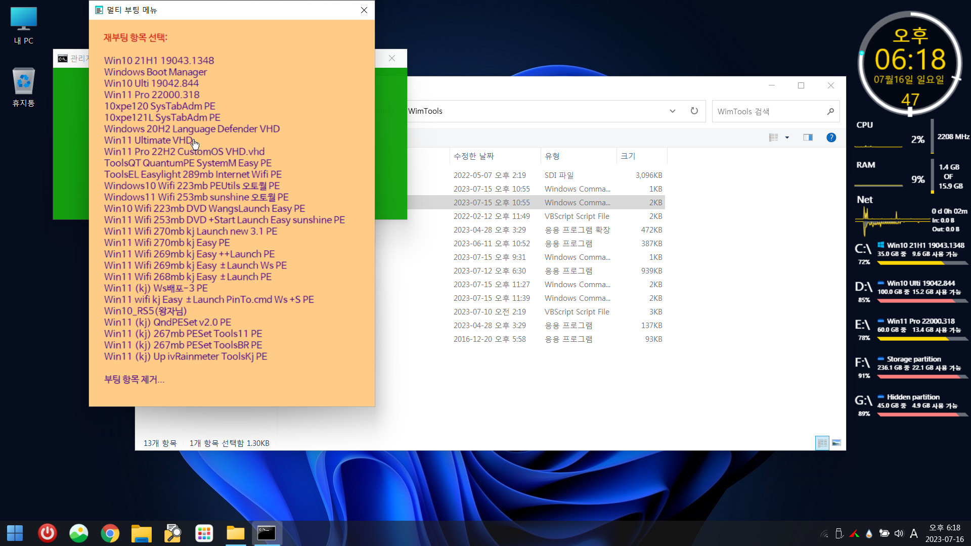Select Win11 Wifi 270mb kj Easy PE entry
Screen dimensions: 971x546
tap(167, 243)
